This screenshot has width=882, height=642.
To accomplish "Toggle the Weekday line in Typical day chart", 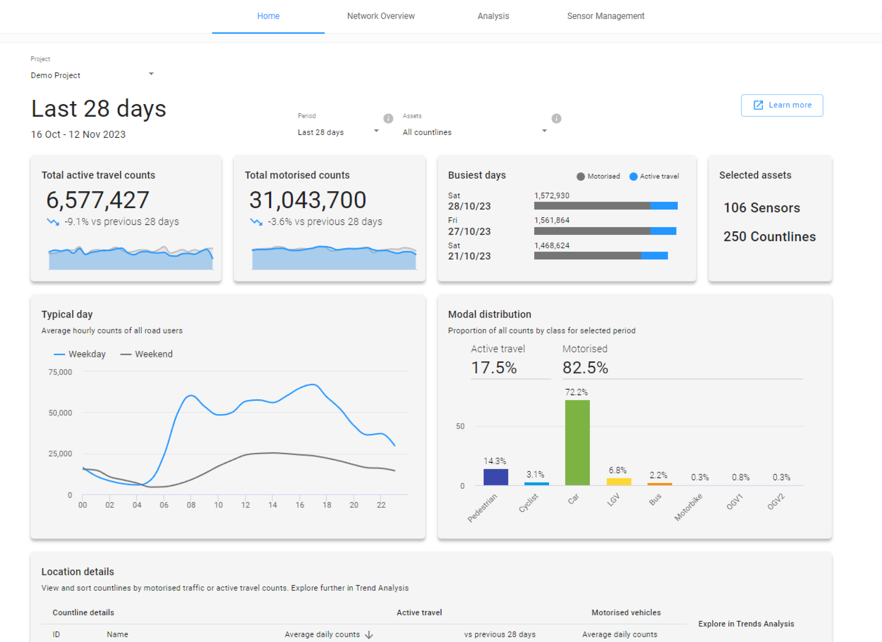I will pos(79,354).
